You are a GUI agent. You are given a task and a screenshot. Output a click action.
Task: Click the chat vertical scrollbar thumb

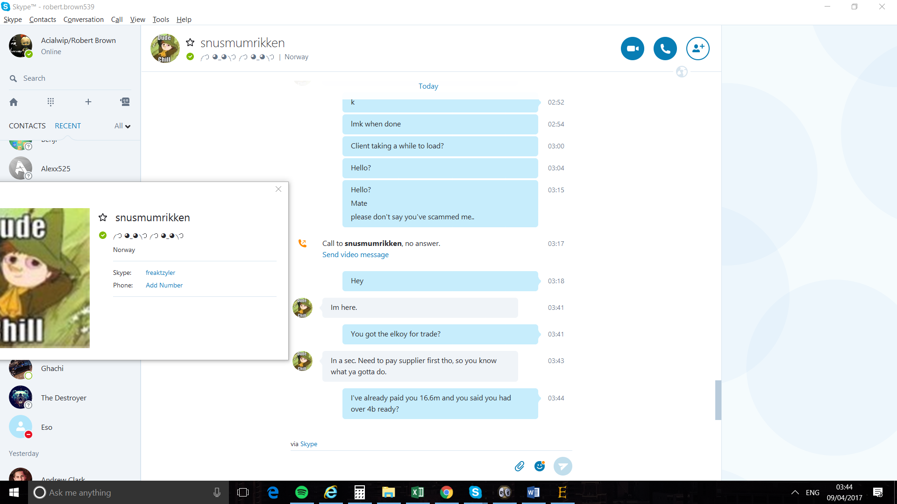tap(718, 400)
